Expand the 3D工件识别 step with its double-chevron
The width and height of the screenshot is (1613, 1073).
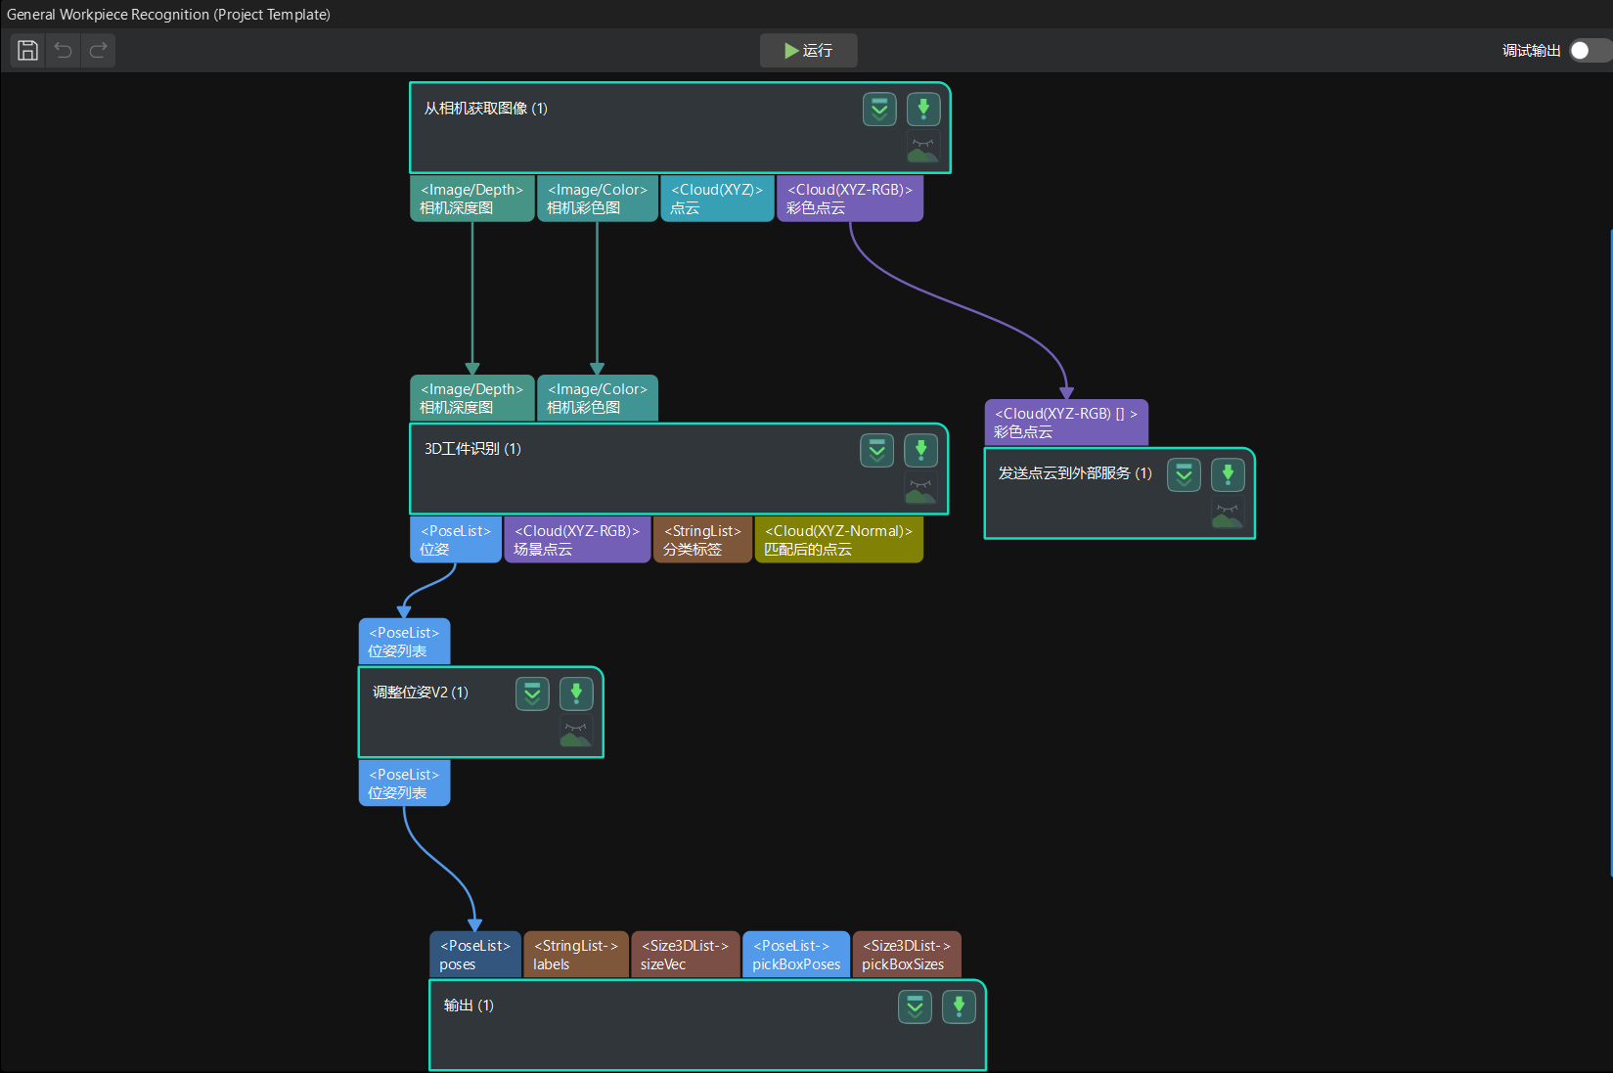[x=876, y=450]
